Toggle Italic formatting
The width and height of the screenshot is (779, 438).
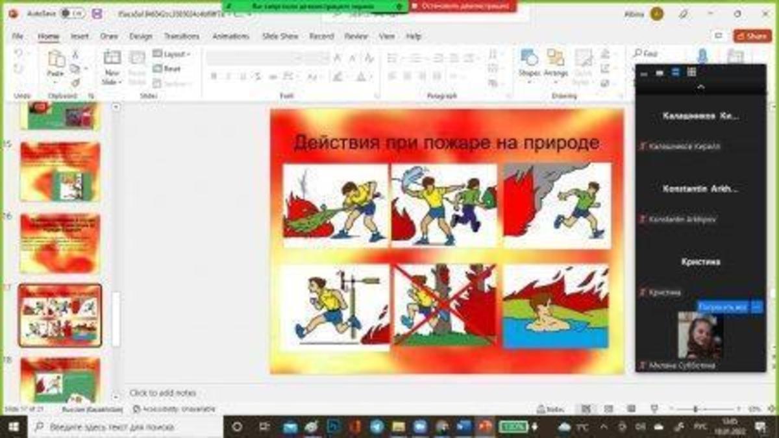pos(228,77)
